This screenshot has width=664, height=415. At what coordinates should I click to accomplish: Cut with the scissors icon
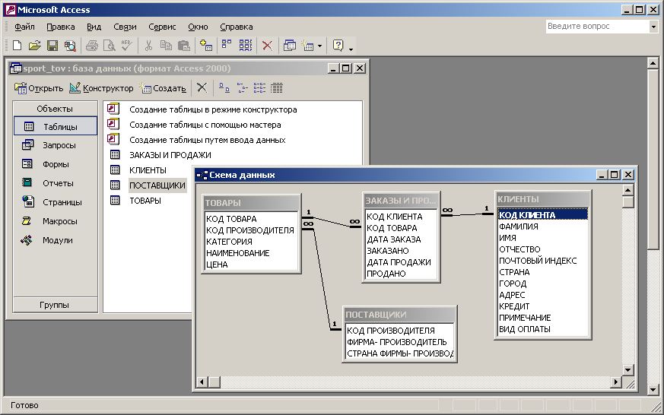(x=148, y=46)
